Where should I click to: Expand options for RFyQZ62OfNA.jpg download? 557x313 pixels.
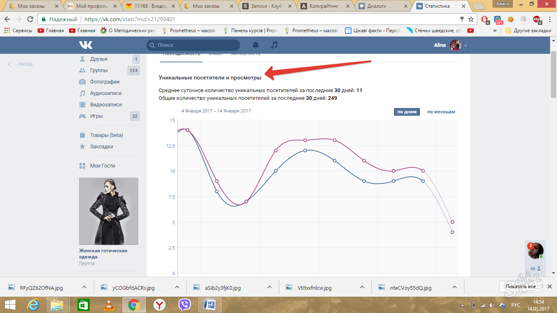(x=84, y=287)
